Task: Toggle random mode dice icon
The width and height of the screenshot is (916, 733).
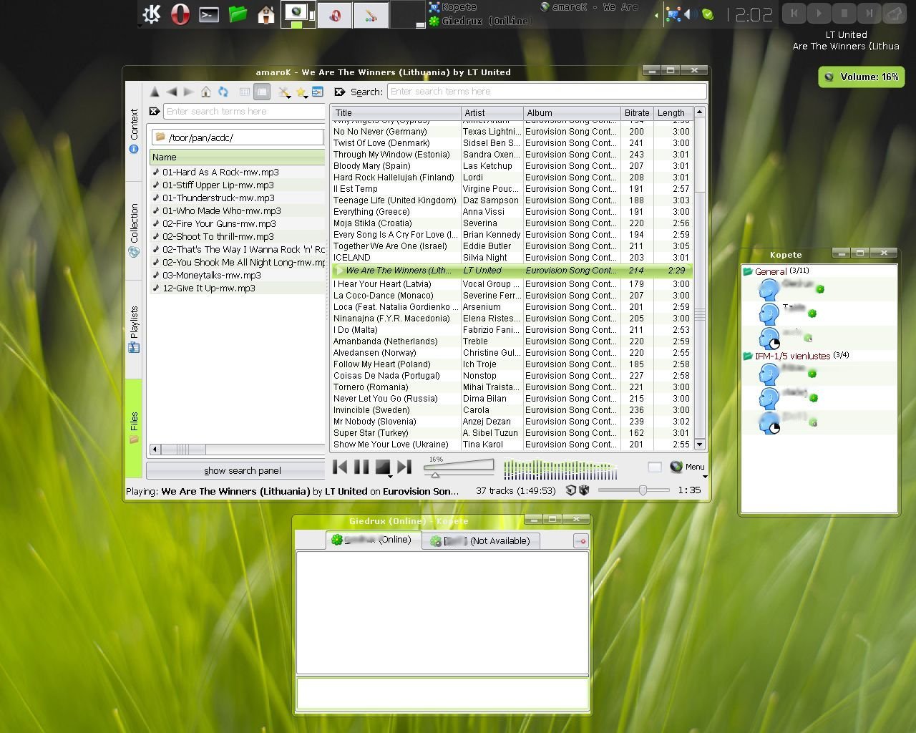Action: click(584, 490)
